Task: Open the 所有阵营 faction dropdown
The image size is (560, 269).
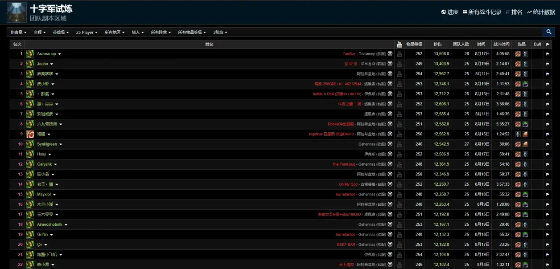Action: (161, 32)
